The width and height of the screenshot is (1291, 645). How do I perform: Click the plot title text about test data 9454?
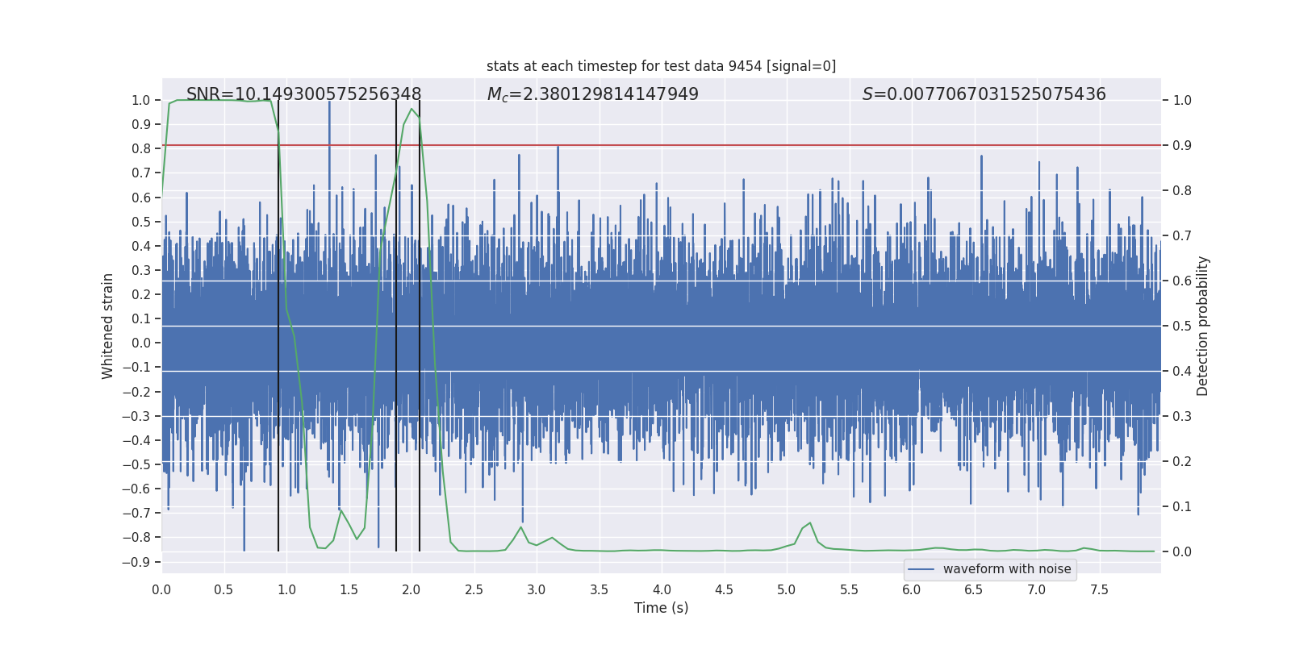click(x=661, y=66)
